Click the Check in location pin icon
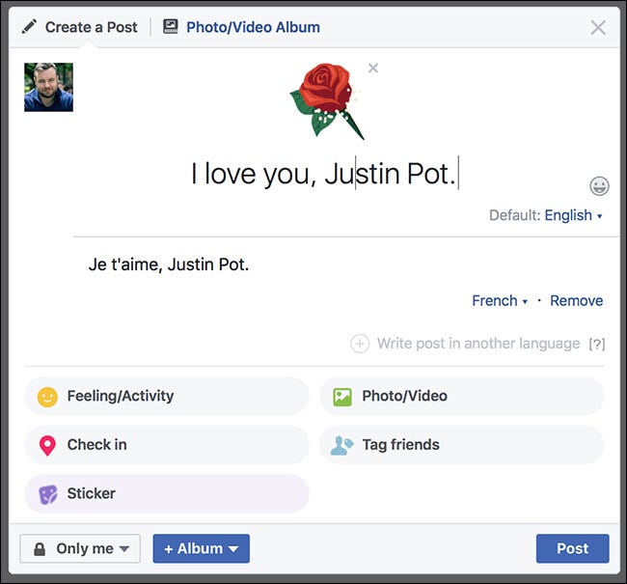Viewport: 627px width, 584px height. 47,445
